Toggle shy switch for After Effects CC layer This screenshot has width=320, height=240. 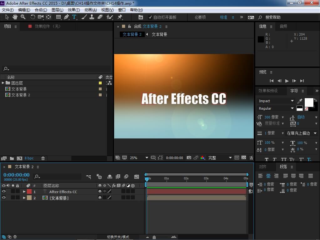coord(100,192)
